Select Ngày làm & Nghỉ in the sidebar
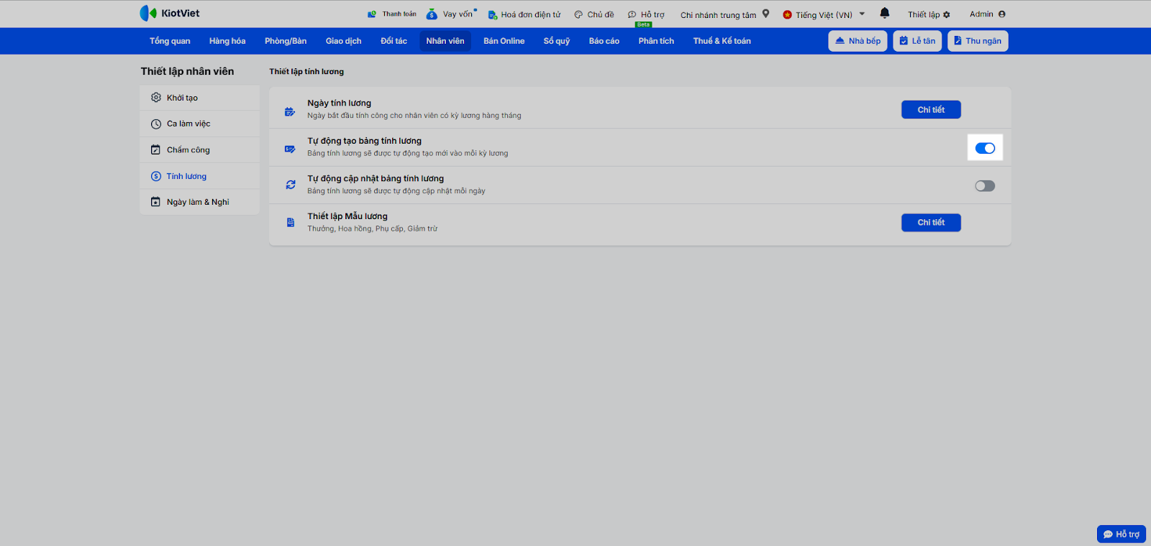 [199, 202]
